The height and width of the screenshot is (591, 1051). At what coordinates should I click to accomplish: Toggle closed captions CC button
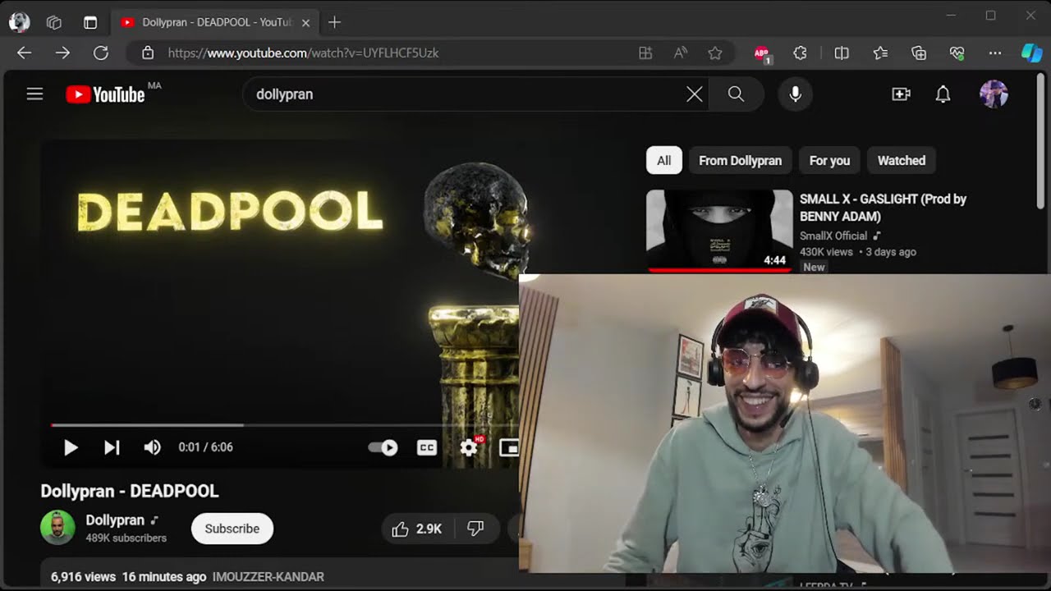pos(426,447)
